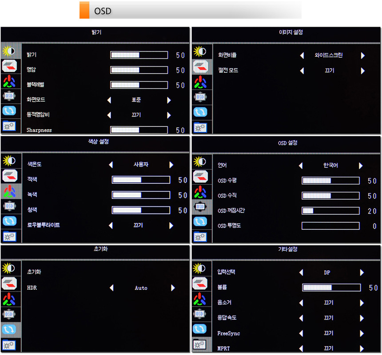The height and width of the screenshot is (355, 382).
Task: Select the 언어 menu item in OSD 설정
Action: pyautogui.click(x=223, y=166)
